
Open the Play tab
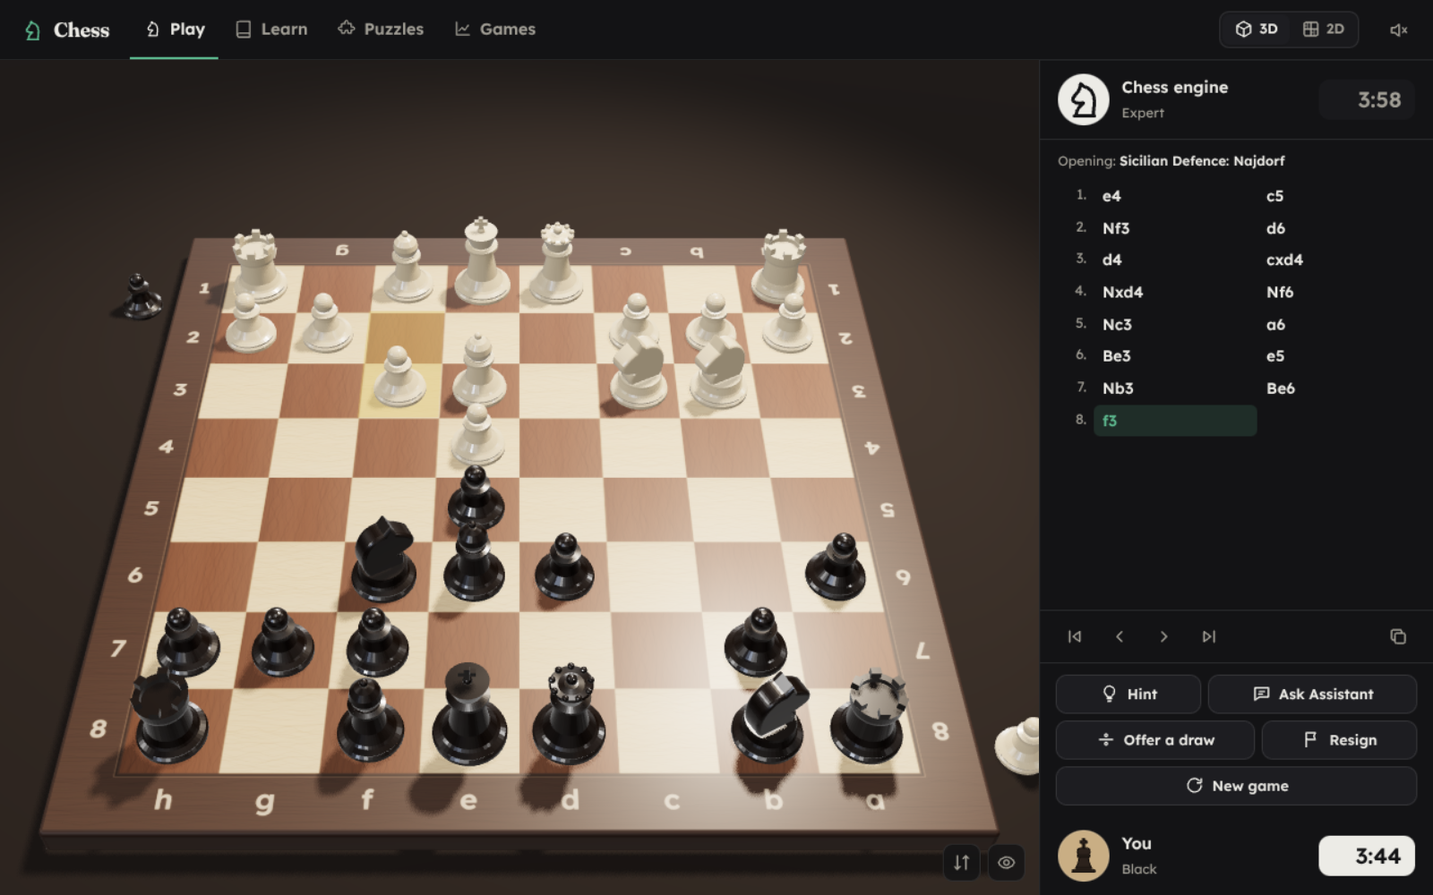pos(175,30)
